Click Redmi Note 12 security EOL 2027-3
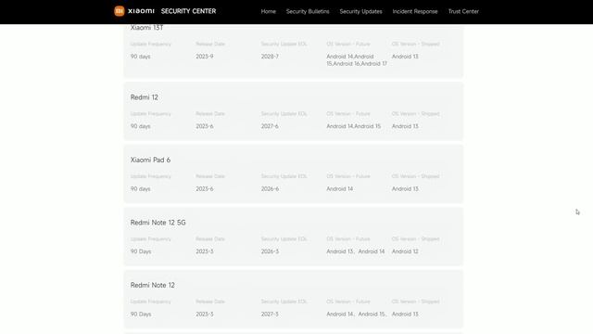The image size is (593, 334). (270, 314)
